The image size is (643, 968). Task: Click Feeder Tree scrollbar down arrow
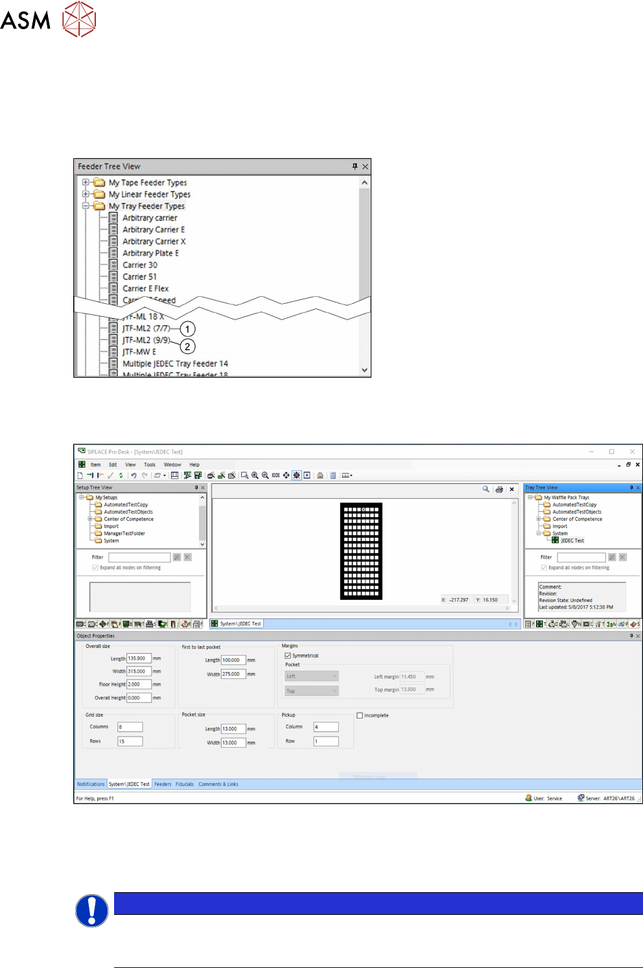pos(364,370)
